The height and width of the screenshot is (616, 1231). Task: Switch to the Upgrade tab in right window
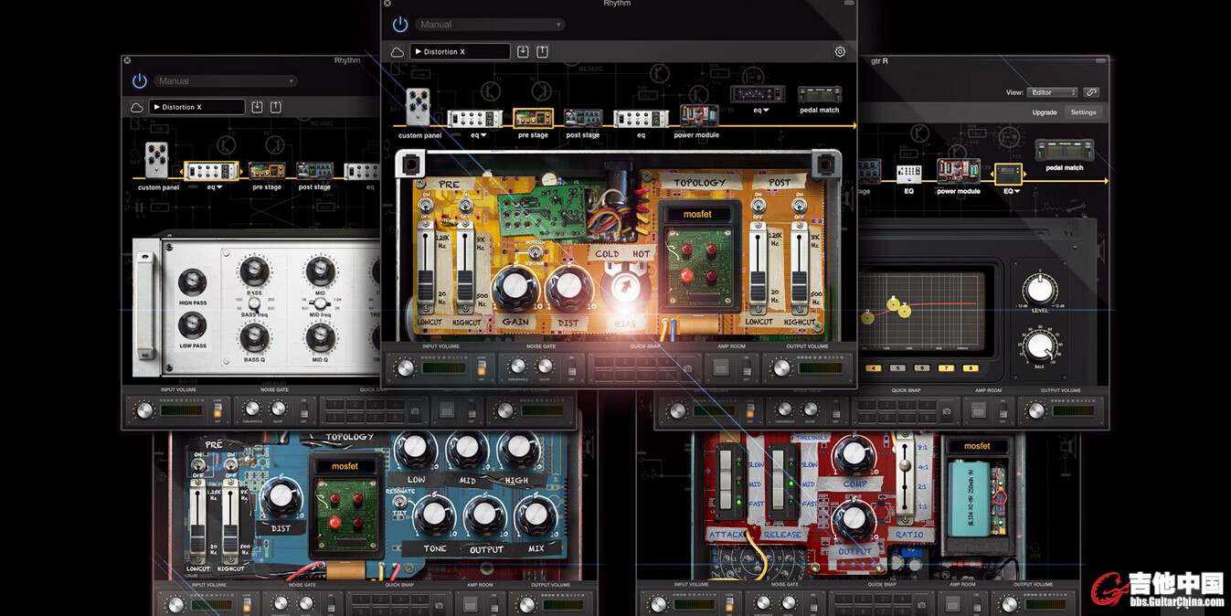pyautogui.click(x=1044, y=112)
